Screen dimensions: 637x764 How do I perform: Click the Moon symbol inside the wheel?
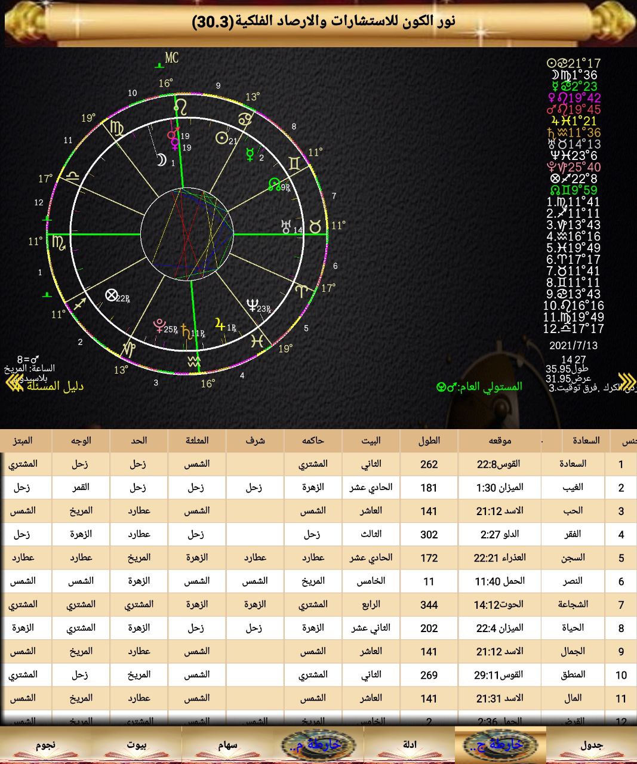click(x=161, y=160)
